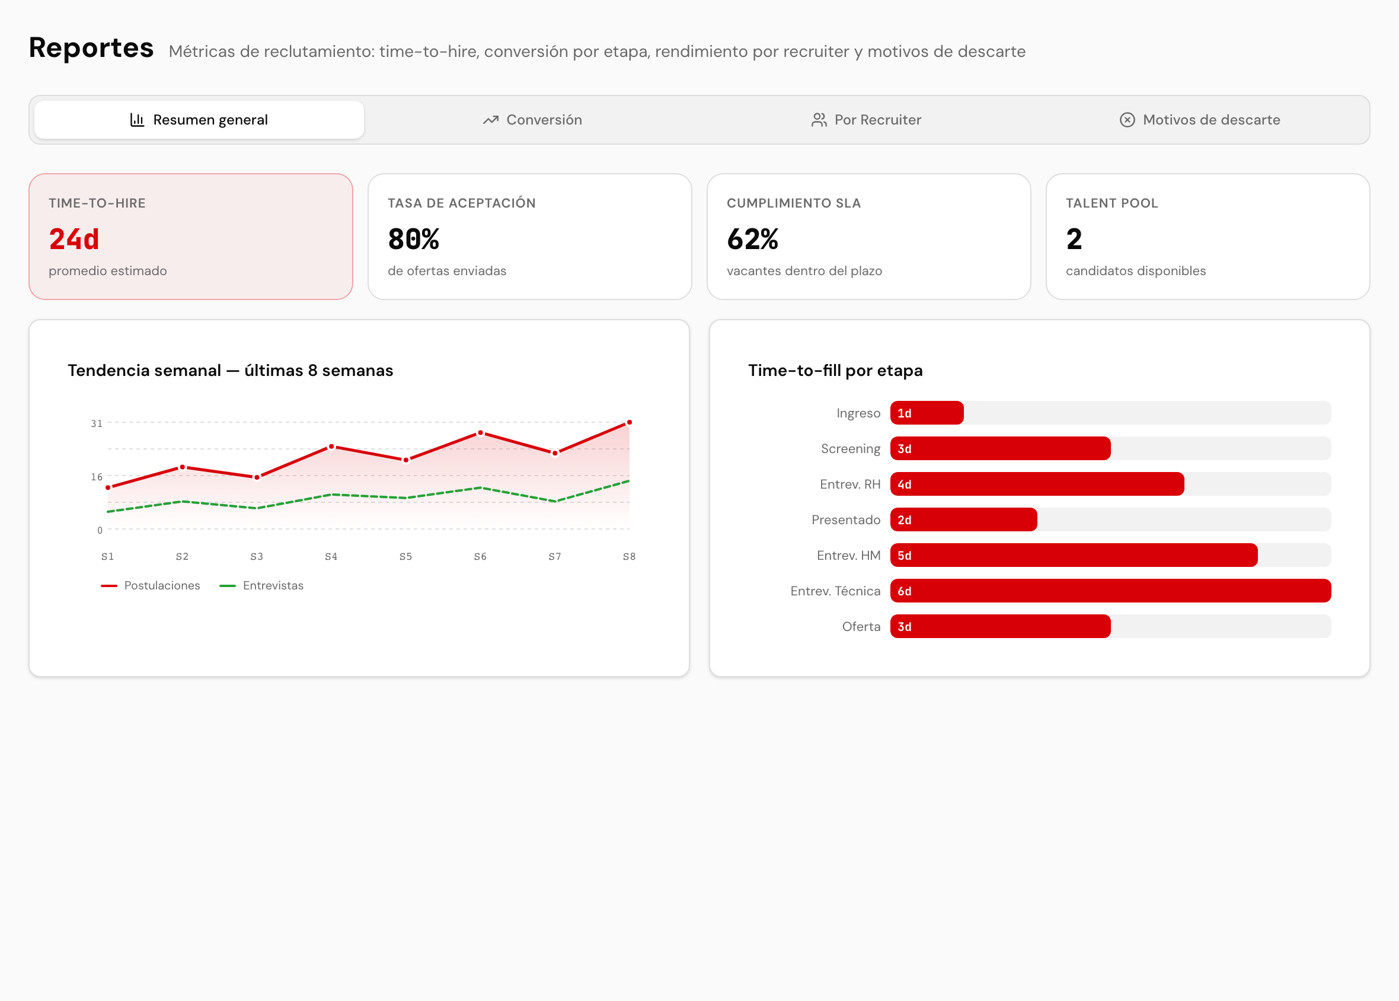The width and height of the screenshot is (1399, 1001).
Task: Click the Screening 3d bar
Action: [x=1001, y=449]
